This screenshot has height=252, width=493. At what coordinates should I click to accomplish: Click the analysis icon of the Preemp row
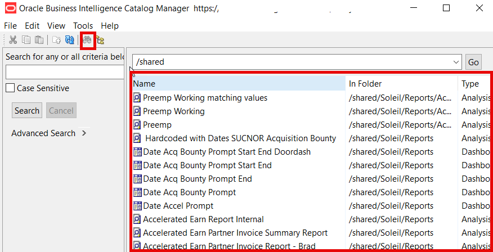137,125
